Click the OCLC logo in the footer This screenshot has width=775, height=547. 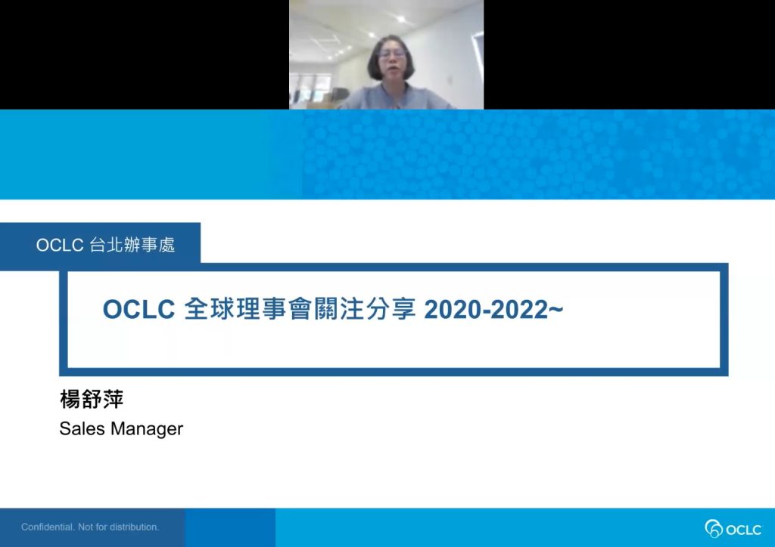(x=733, y=529)
